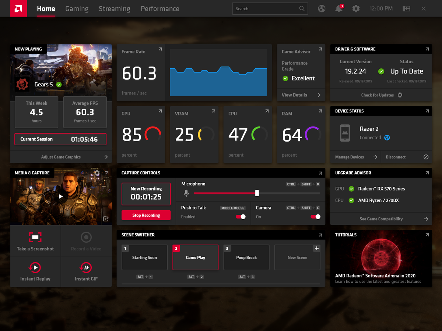Open the Performance tab
442x331 pixels.
tap(160, 9)
